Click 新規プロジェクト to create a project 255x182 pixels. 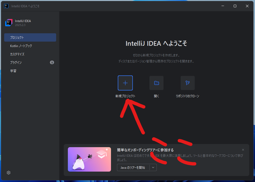coord(125,96)
